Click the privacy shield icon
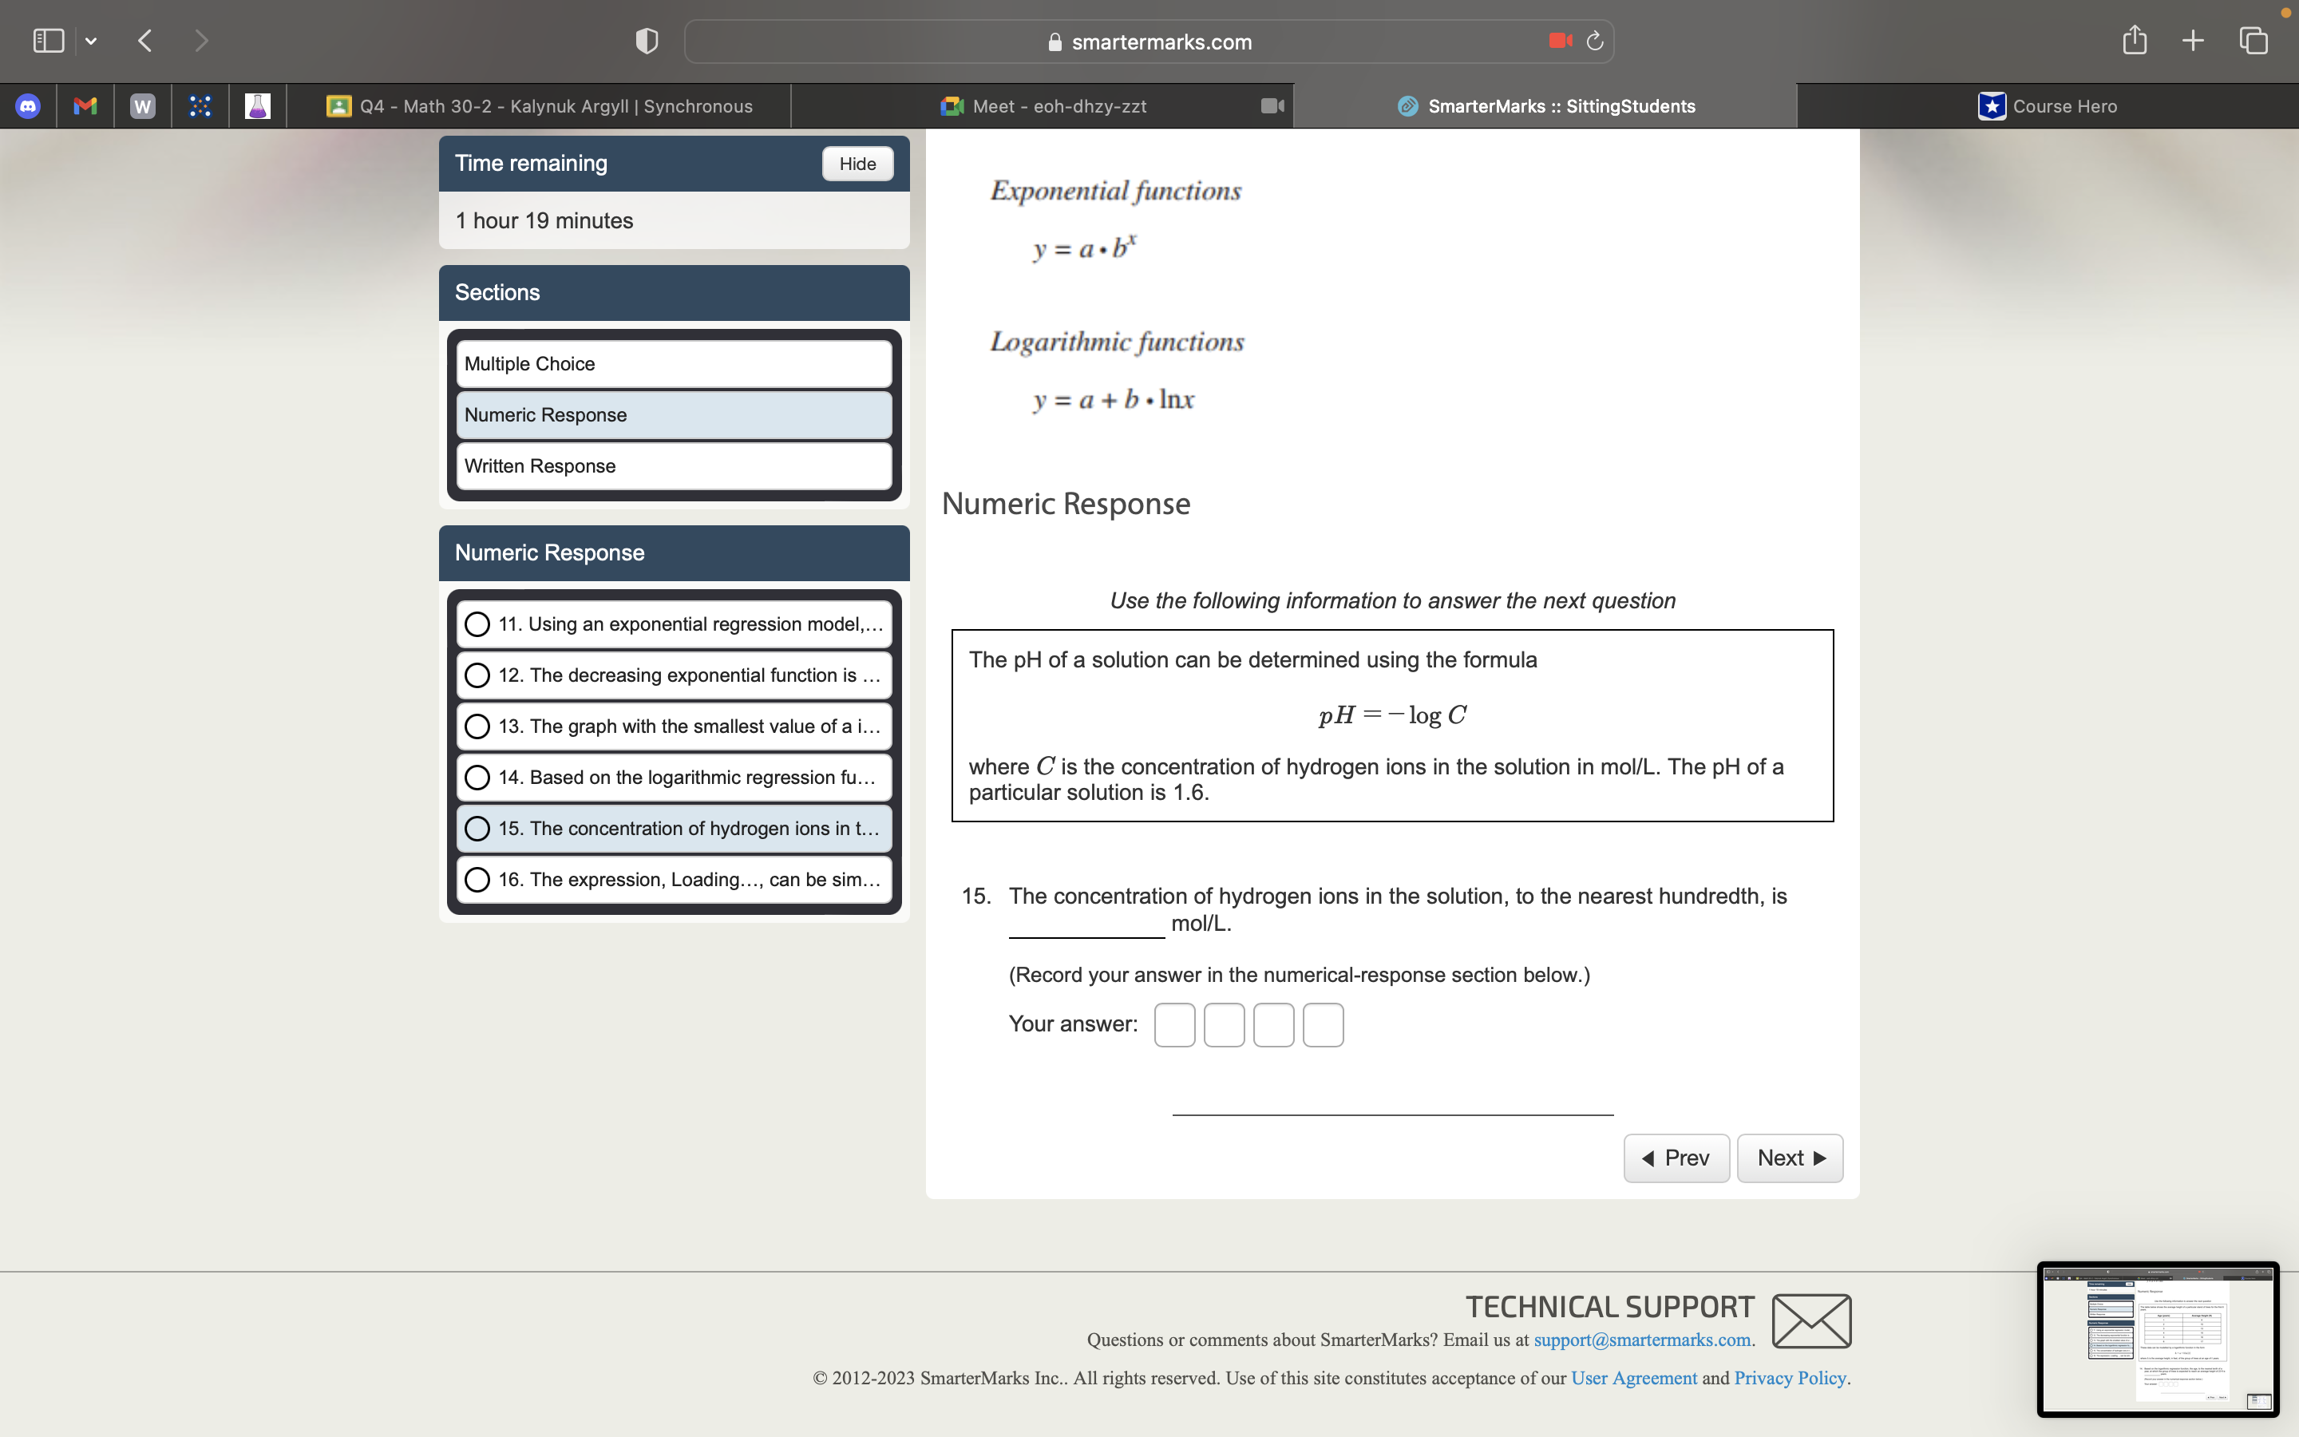Viewport: 2299px width, 1437px height. (647, 41)
